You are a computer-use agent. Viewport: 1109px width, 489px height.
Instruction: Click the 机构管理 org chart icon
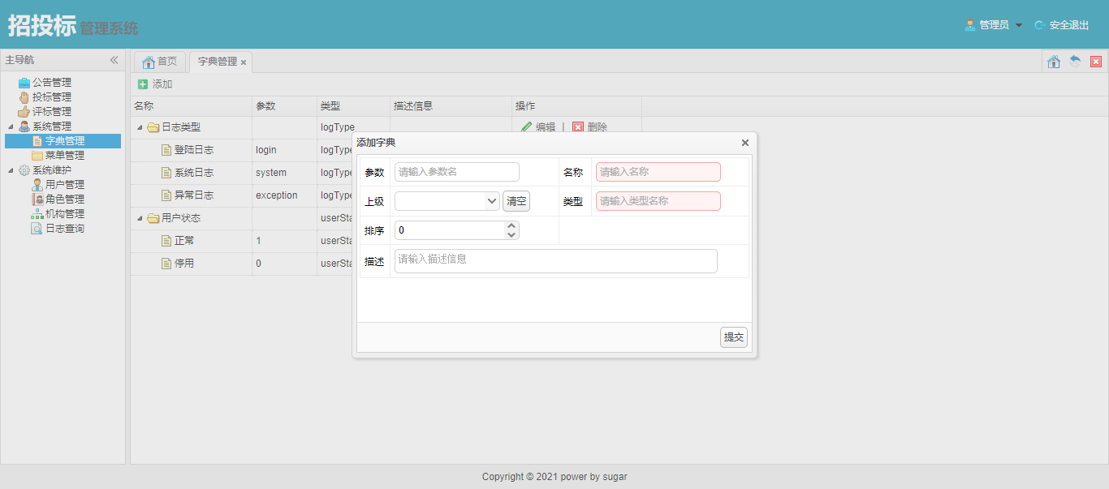[x=37, y=214]
